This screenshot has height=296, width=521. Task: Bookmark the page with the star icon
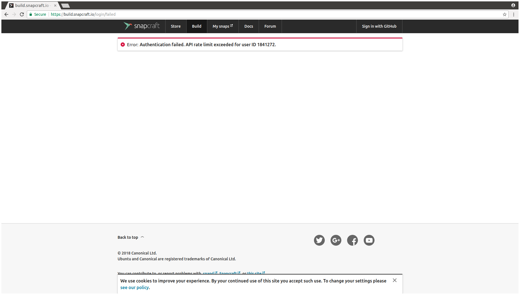(505, 14)
